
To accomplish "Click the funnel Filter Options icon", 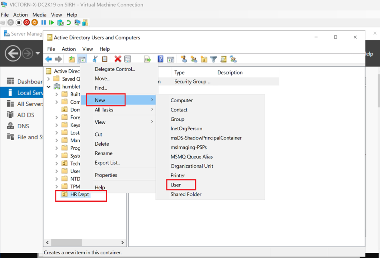I will point(213,59).
